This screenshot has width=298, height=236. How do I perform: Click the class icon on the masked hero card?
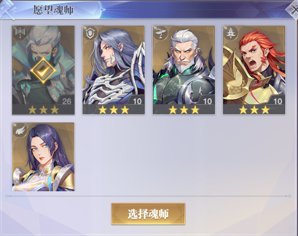(x=19, y=33)
